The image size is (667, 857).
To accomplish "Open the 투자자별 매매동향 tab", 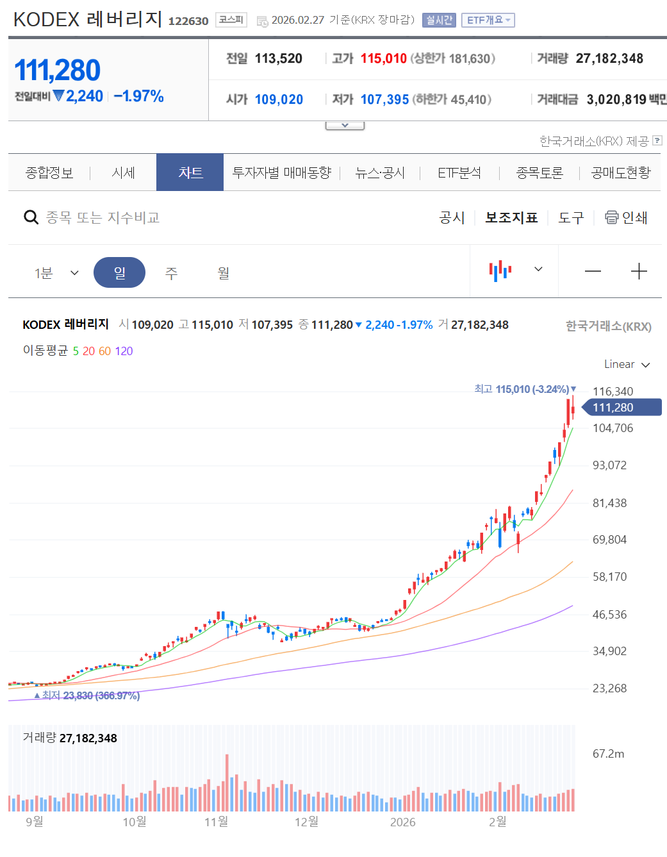I will (282, 172).
